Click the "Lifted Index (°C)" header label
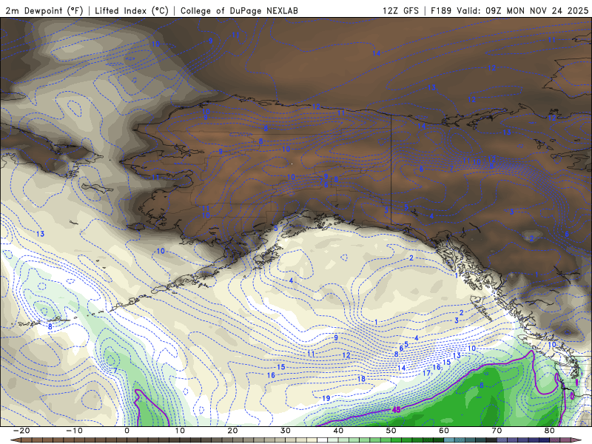 click(132, 10)
